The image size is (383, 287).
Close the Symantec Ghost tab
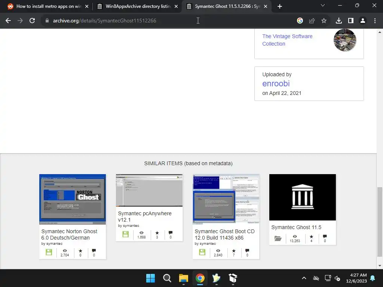266,6
